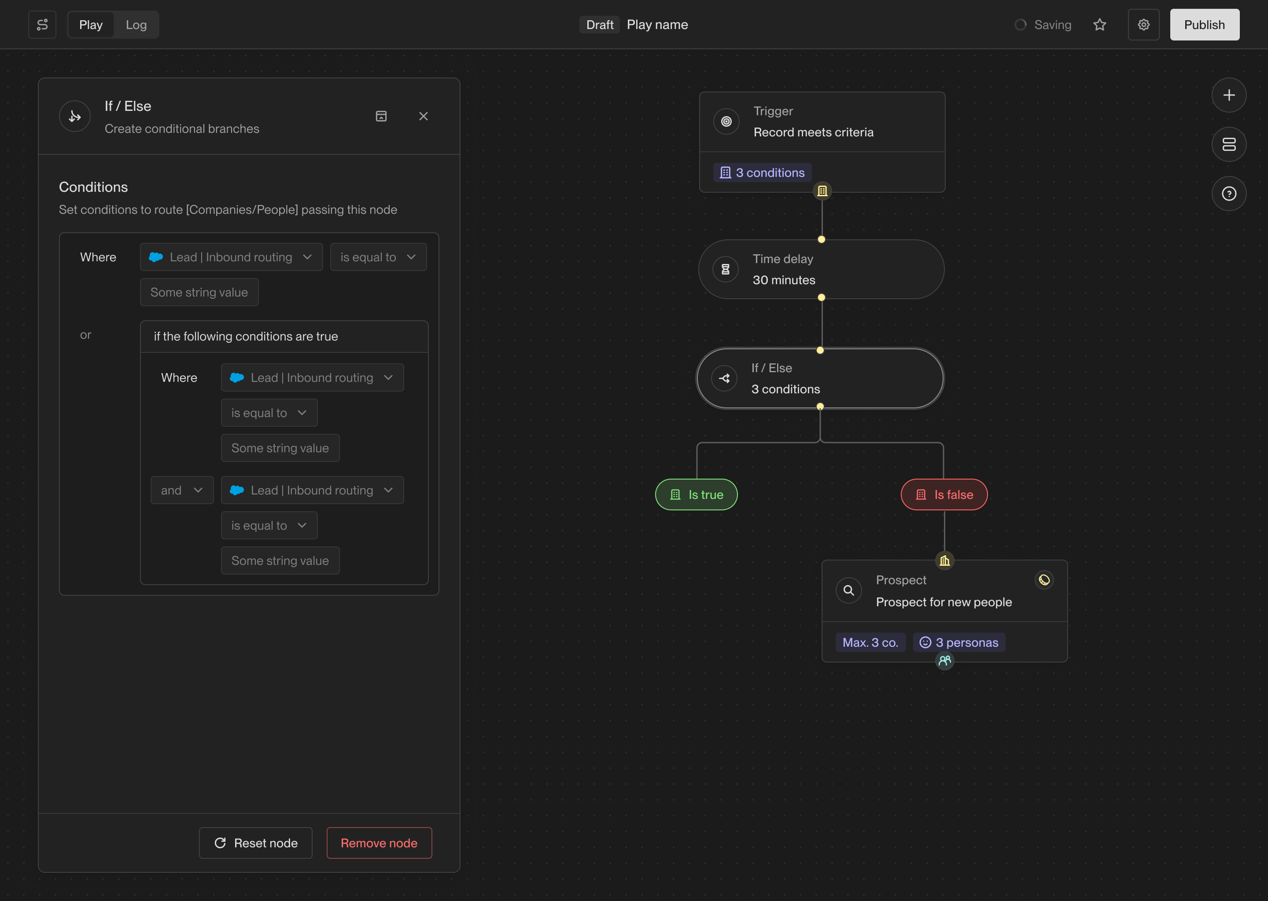Click the plus add-node button

1228,95
